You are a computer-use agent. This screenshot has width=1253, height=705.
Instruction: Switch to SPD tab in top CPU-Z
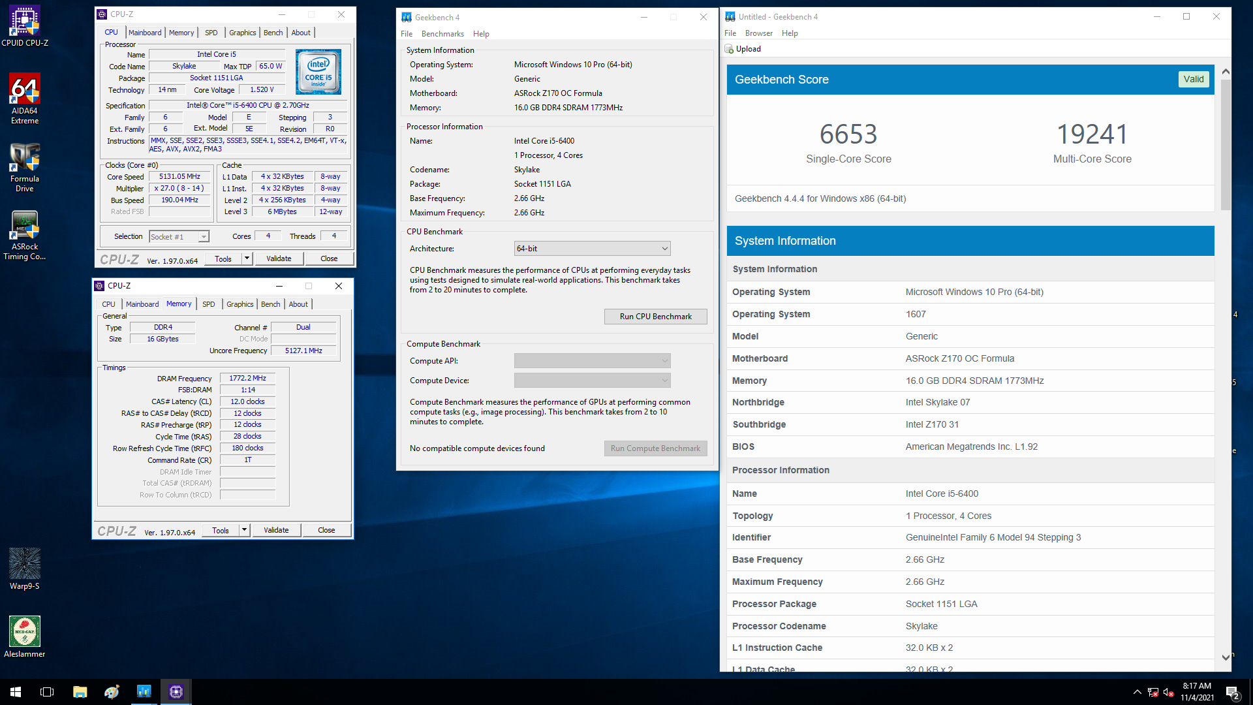(211, 33)
